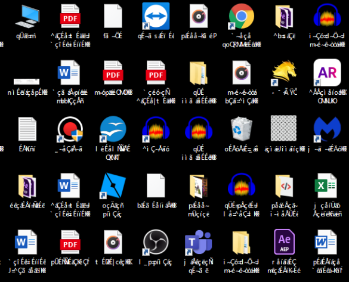Open the Ae folder beside the Word document

point(27,187)
